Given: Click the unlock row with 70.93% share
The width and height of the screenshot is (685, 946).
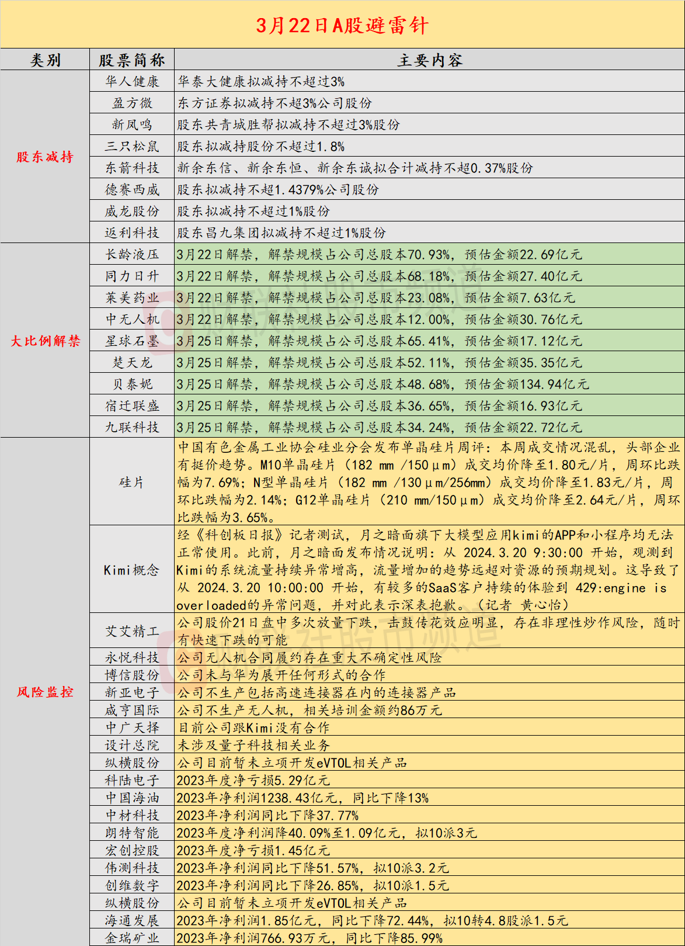Looking at the screenshot, I should [x=429, y=254].
